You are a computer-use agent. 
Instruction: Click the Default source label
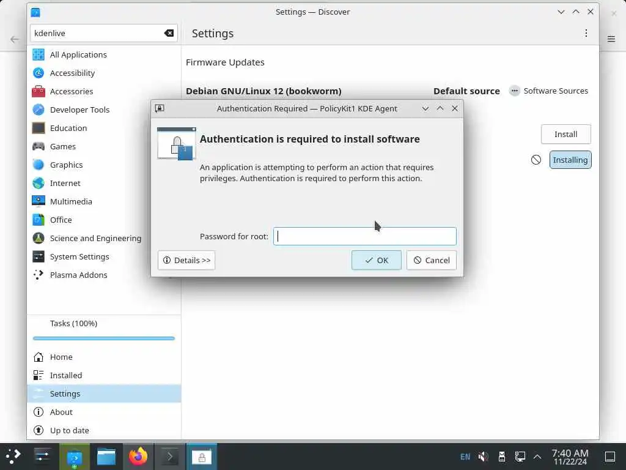(466, 91)
